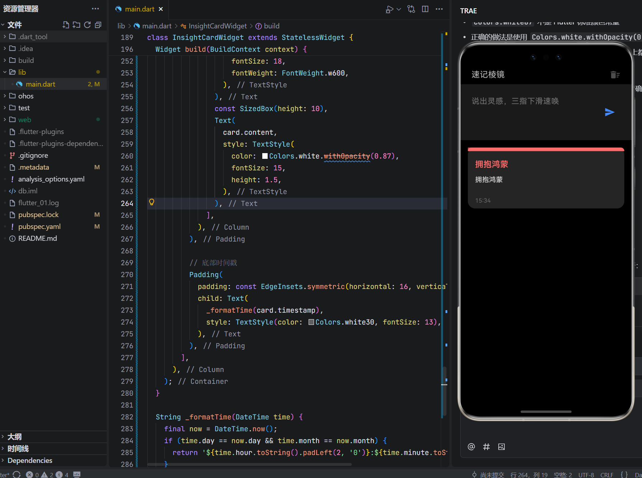Click the build method breadcrumb

[271, 26]
